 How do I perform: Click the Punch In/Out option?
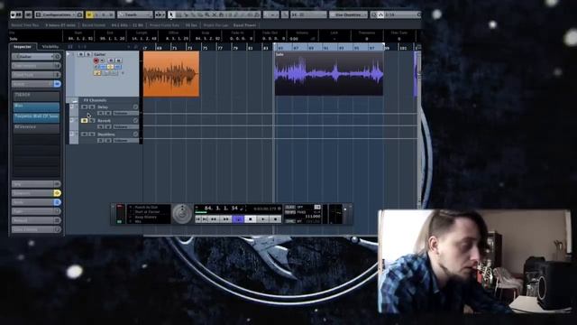pyautogui.click(x=146, y=207)
